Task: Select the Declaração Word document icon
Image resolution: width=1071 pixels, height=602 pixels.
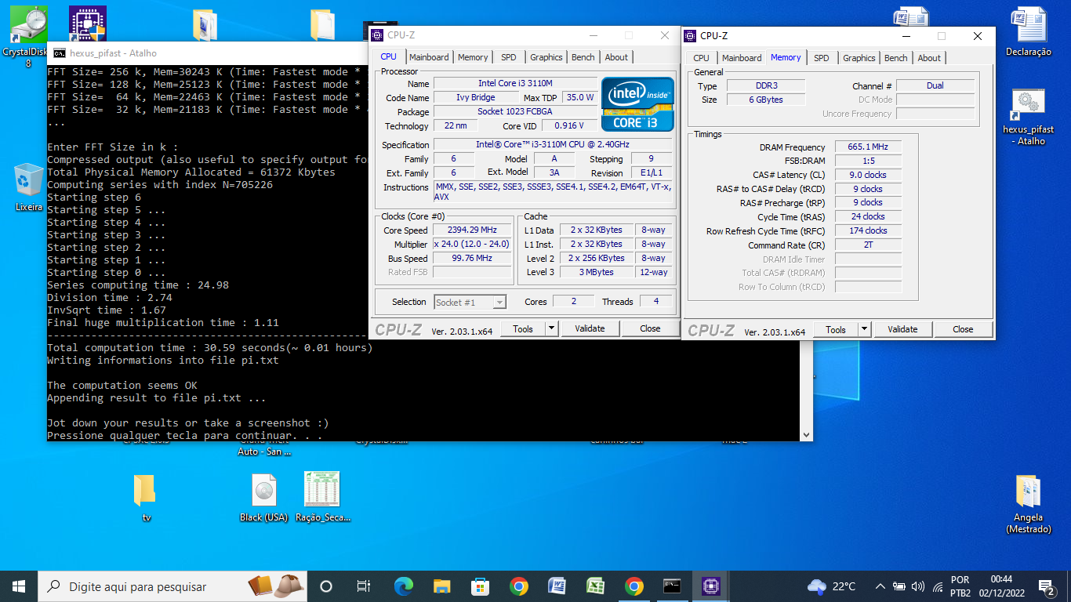Action: click(1028, 32)
